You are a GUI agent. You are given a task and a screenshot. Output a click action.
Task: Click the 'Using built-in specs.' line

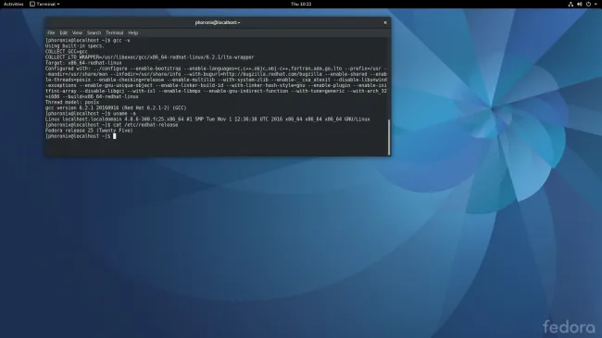pyautogui.click(x=75, y=45)
